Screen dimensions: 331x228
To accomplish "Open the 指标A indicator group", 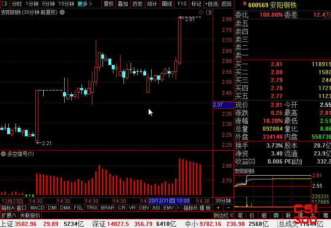I will pyautogui.click(x=8, y=208).
